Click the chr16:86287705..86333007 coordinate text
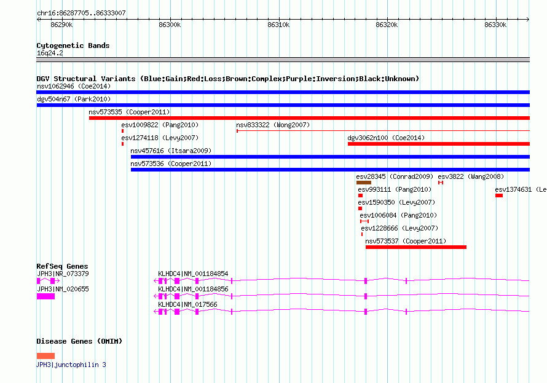This screenshot has width=547, height=383. (x=81, y=13)
